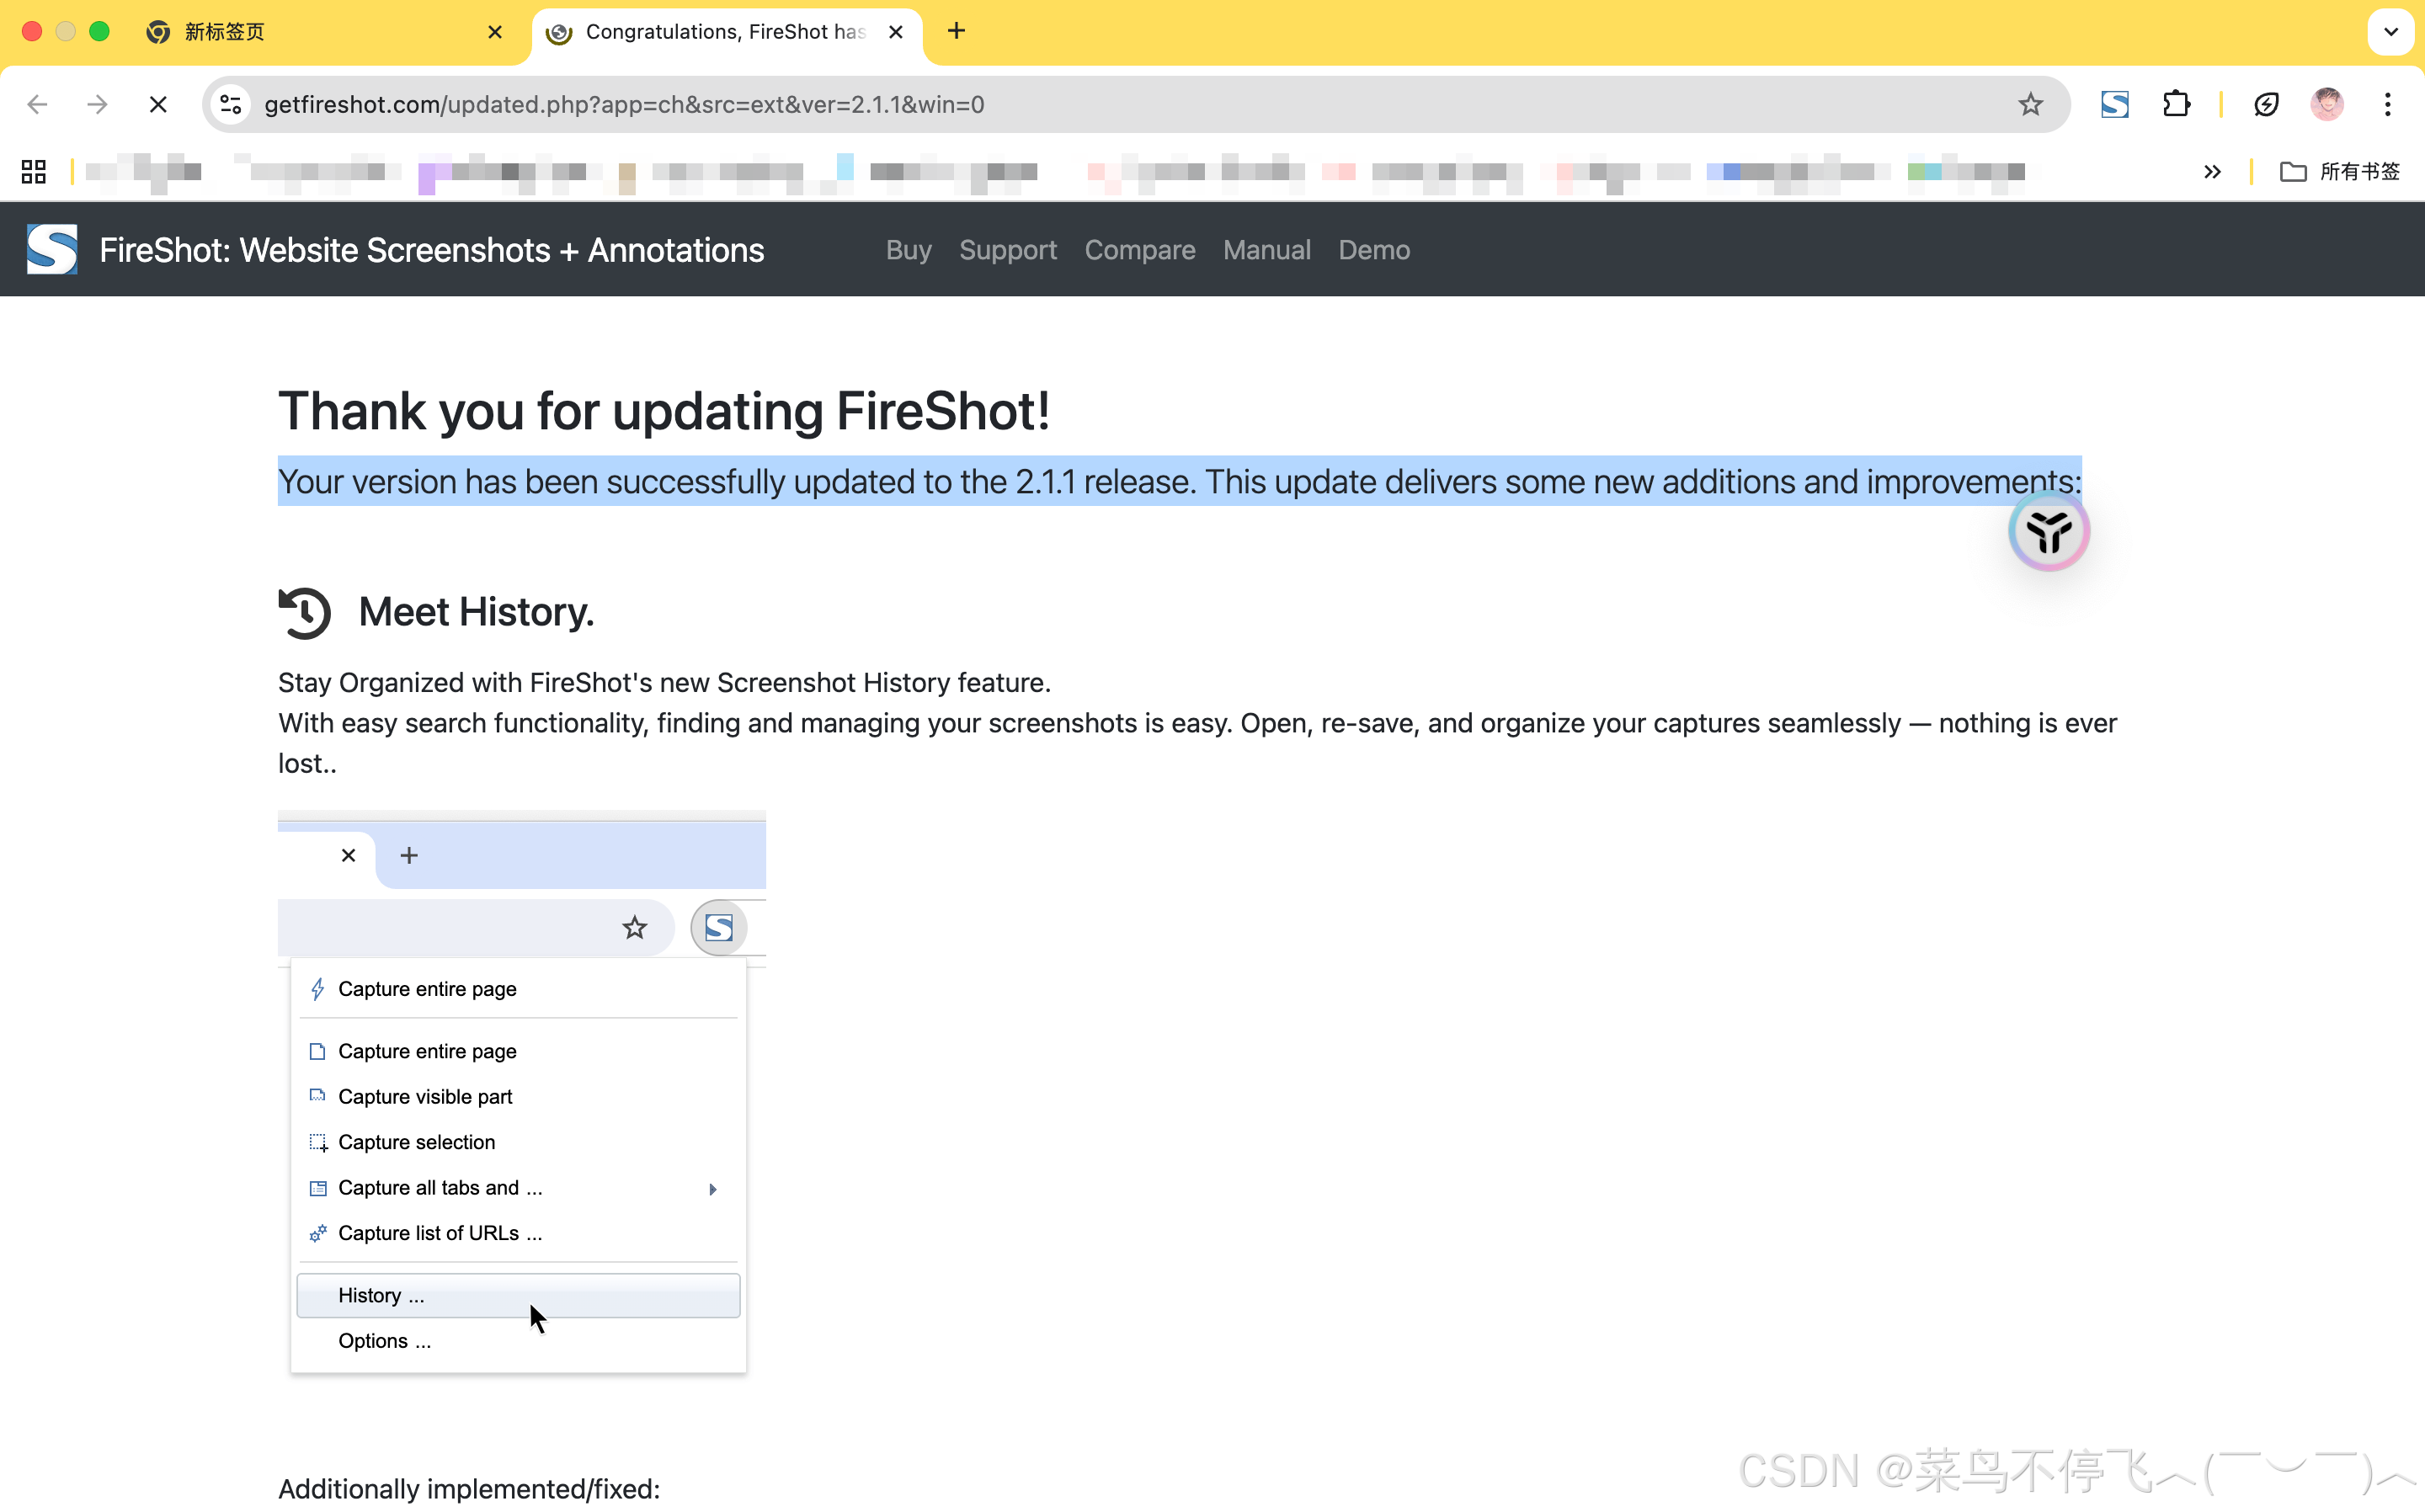Click the user profile avatar
This screenshot has width=2425, height=1512.
click(x=2326, y=104)
